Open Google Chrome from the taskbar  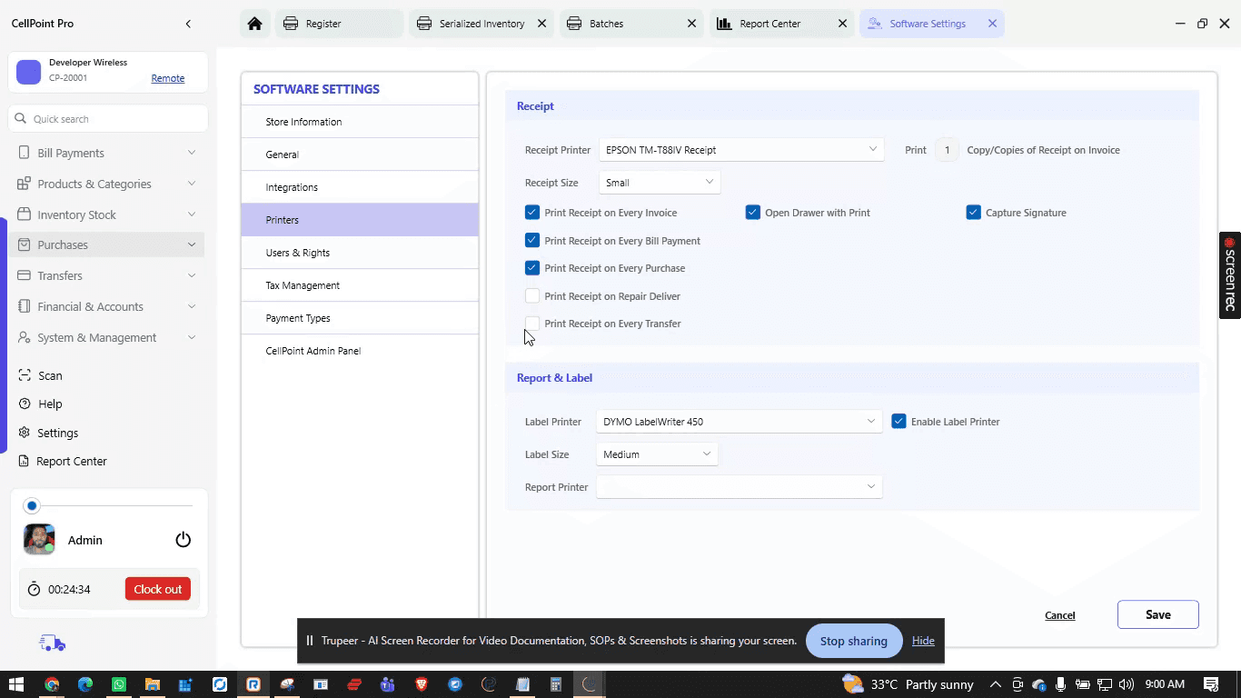pos(52,684)
